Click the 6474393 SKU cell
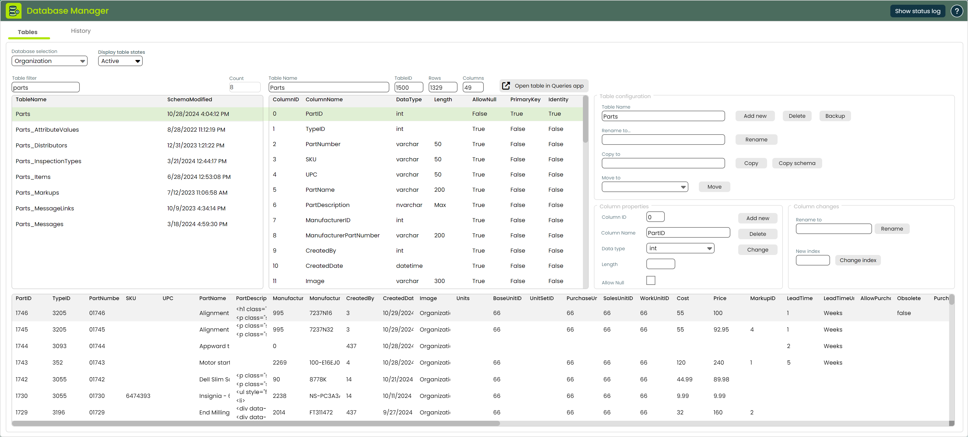 138,396
